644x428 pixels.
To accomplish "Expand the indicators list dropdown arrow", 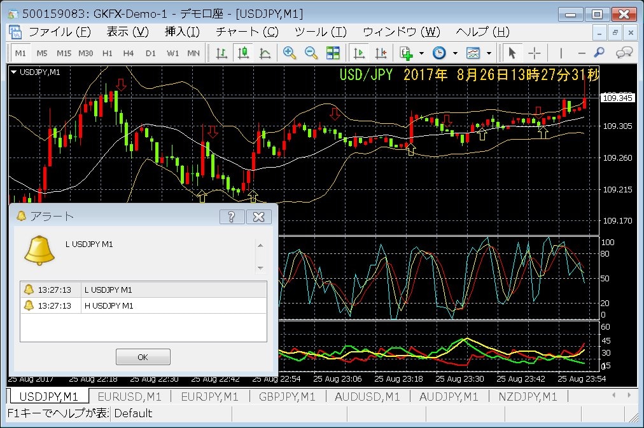I will click(421, 53).
